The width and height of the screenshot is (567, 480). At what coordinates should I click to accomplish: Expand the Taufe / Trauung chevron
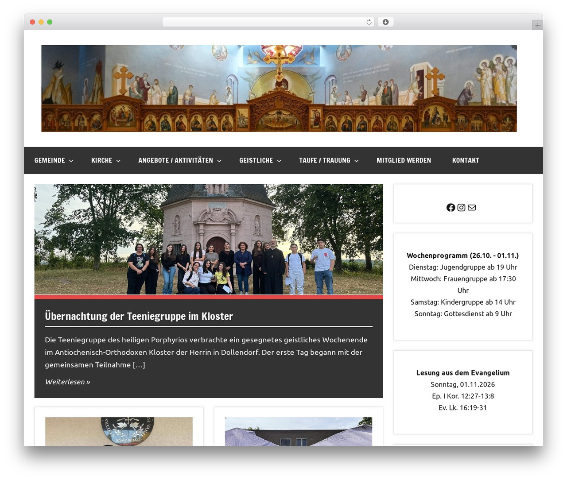coord(357,161)
